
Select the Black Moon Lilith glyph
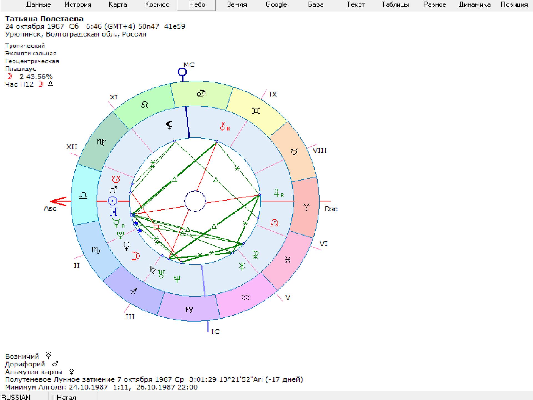coord(169,125)
